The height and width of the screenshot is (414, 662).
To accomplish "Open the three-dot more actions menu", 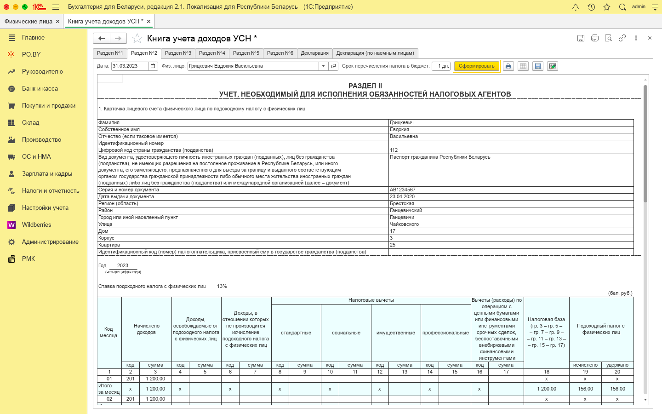I will [636, 38].
